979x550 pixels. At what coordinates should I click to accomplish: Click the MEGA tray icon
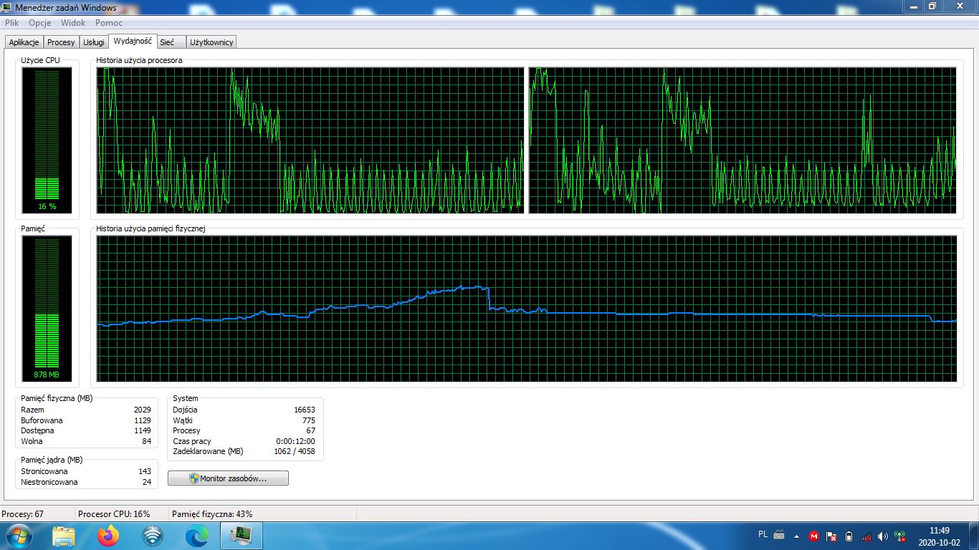point(814,536)
